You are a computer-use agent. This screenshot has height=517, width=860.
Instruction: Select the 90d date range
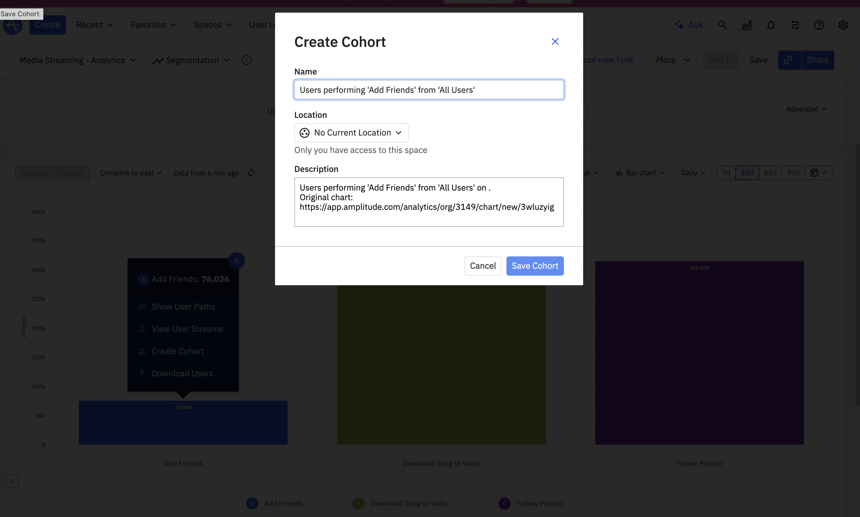793,173
